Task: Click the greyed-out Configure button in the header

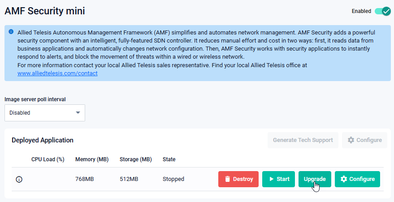Action: tap(364, 140)
